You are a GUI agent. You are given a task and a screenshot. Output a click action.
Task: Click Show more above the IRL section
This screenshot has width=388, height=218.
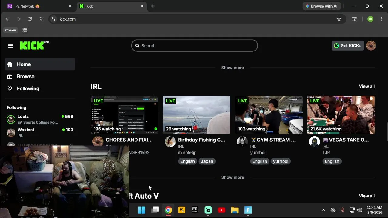pyautogui.click(x=232, y=68)
